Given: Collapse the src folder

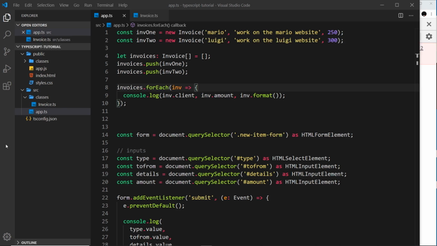Looking at the screenshot, I should tap(23, 90).
